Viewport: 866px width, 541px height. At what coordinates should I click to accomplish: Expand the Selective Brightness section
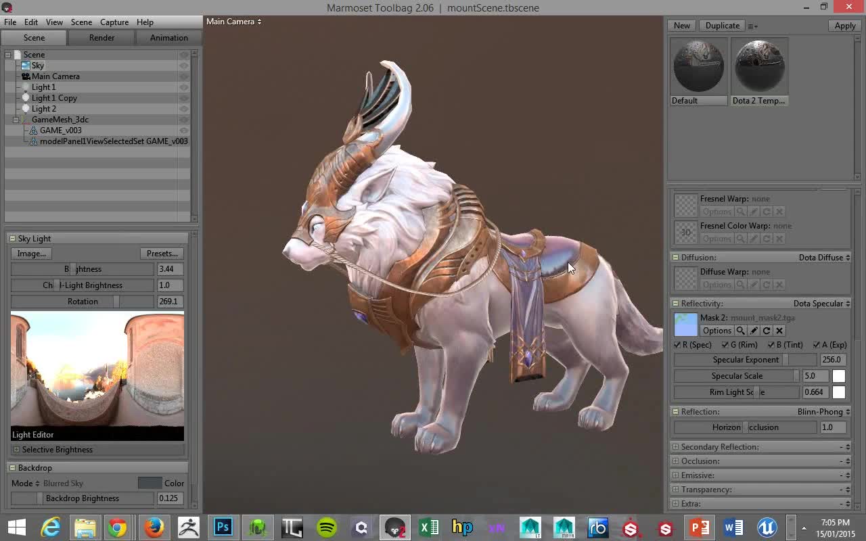point(16,450)
